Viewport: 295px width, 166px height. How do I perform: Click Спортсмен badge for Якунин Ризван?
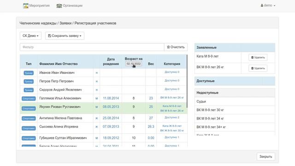[29, 108]
